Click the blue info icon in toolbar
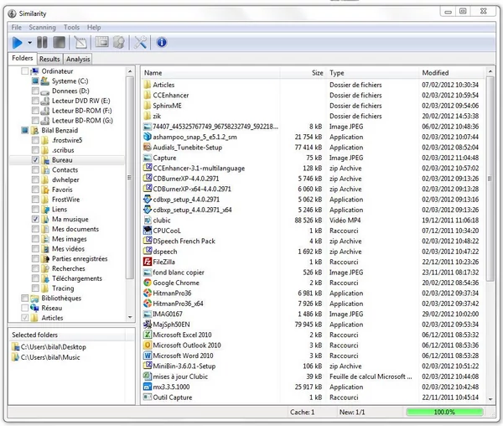This screenshot has width=503, height=426. coord(162,42)
